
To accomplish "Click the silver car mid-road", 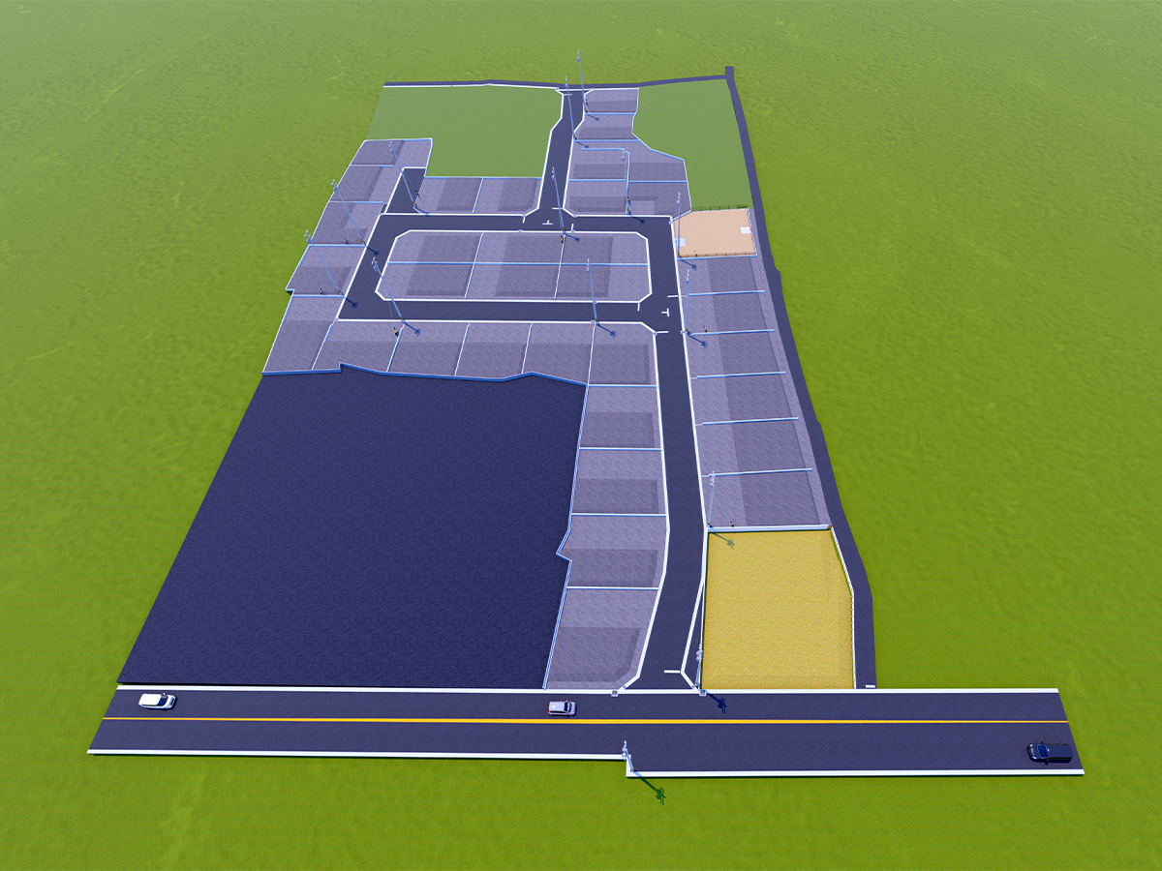I will 562,707.
